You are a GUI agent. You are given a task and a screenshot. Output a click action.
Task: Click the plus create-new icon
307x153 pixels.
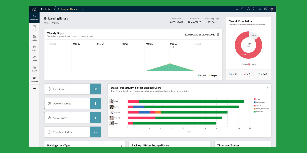pyautogui.click(x=243, y=9)
